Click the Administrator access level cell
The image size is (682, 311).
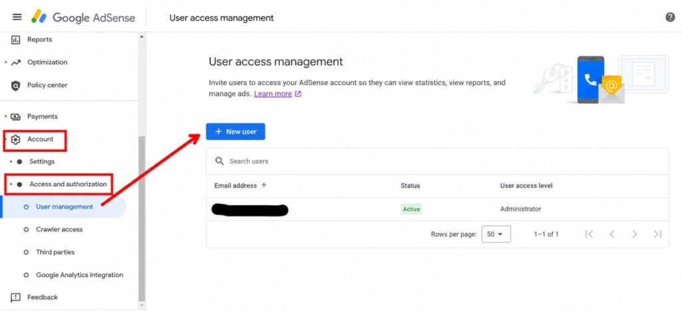pos(521,209)
